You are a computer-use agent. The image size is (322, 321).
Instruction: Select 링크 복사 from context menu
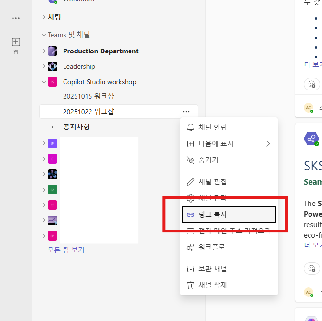[x=229, y=215]
